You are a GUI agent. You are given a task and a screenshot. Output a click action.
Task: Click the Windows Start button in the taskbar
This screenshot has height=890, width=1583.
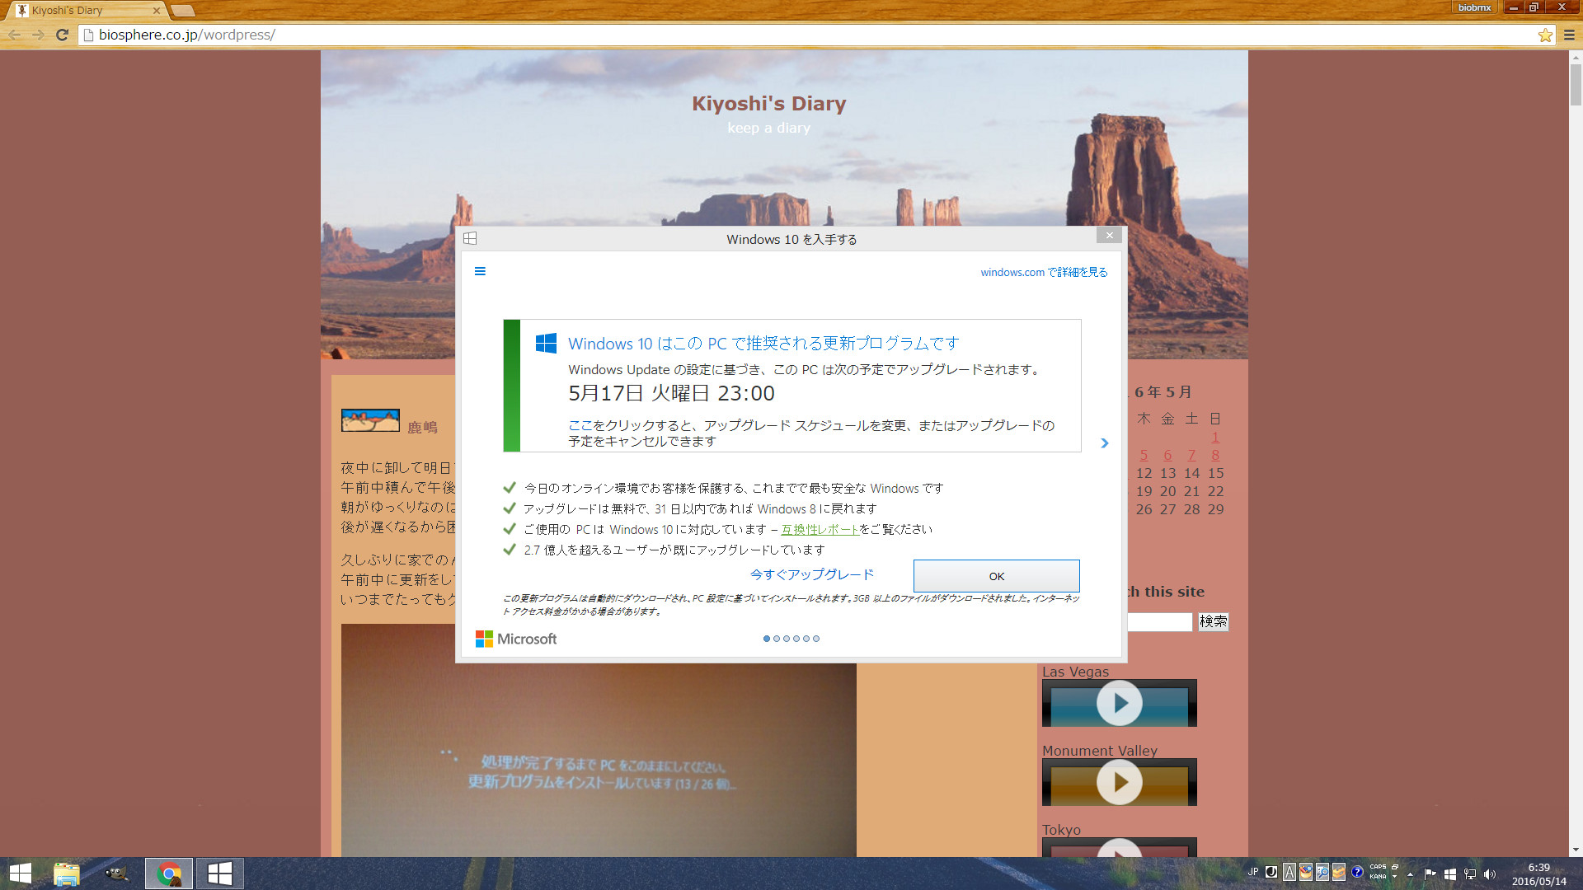[x=21, y=874]
